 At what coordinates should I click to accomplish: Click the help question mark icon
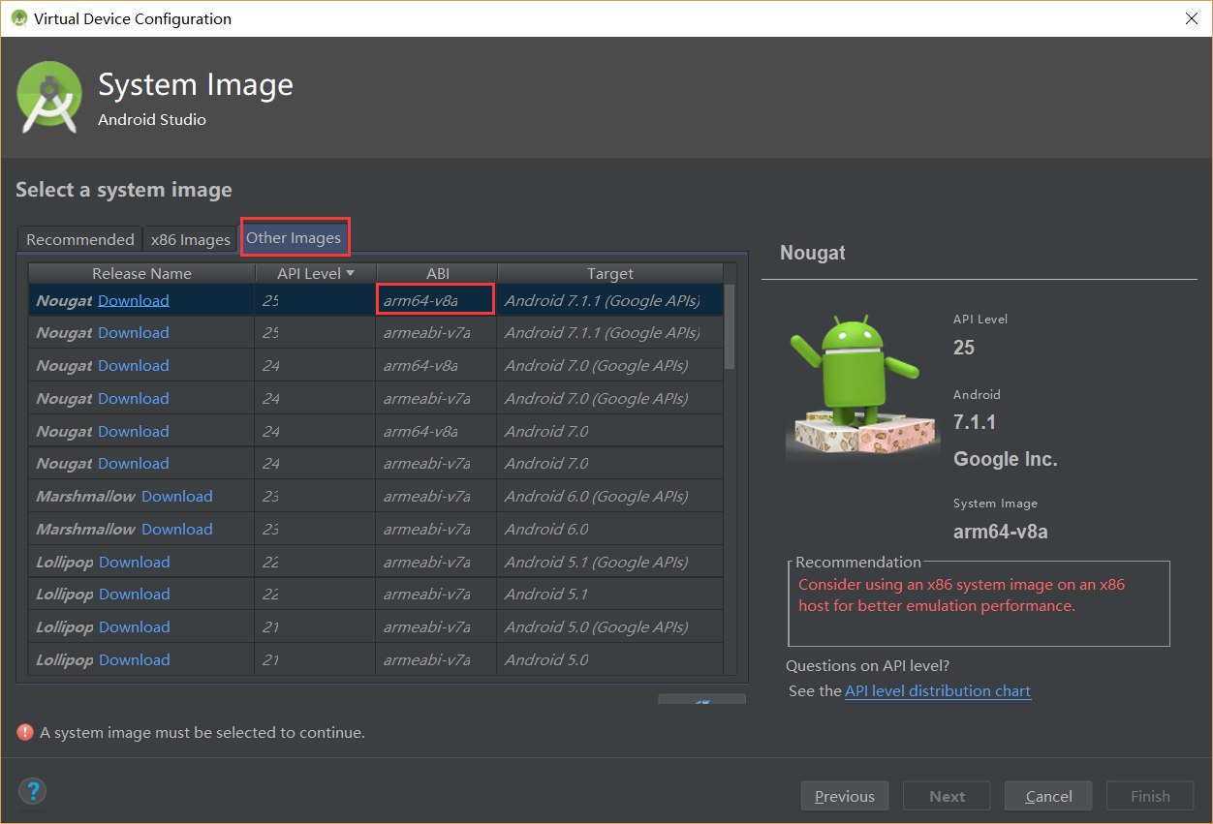32,791
